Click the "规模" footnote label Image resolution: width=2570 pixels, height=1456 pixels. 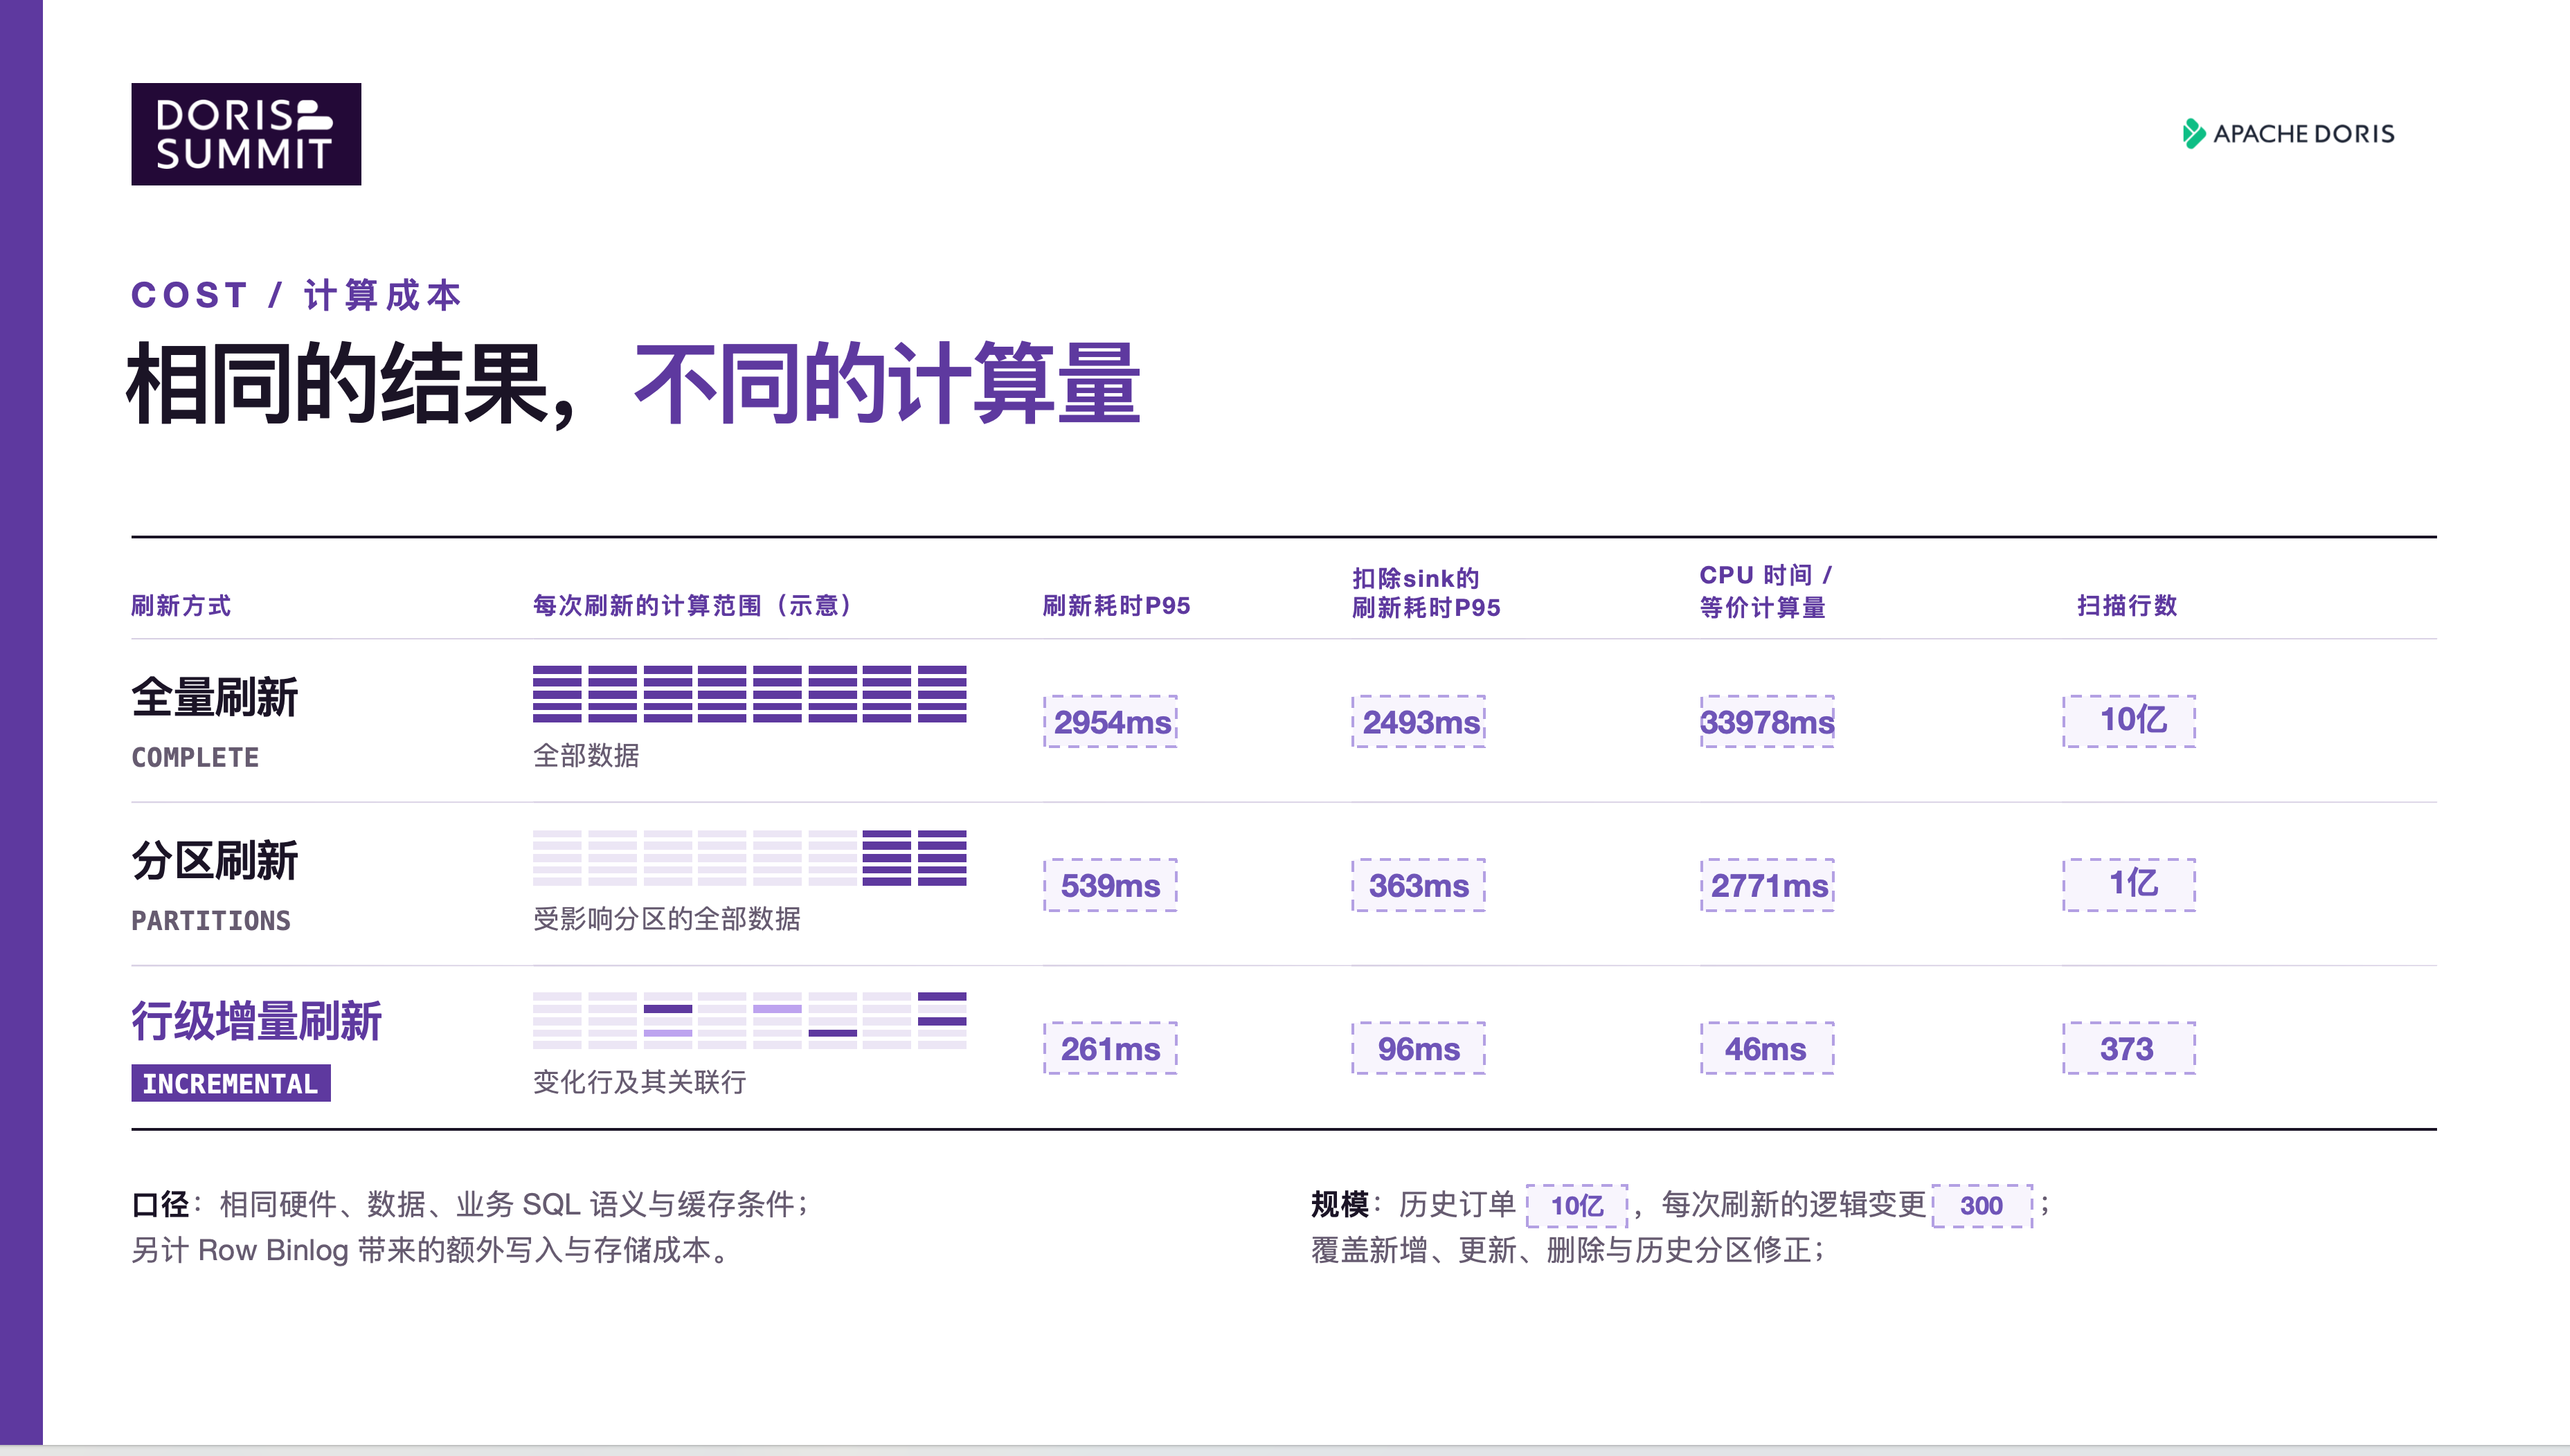(x=1340, y=1204)
